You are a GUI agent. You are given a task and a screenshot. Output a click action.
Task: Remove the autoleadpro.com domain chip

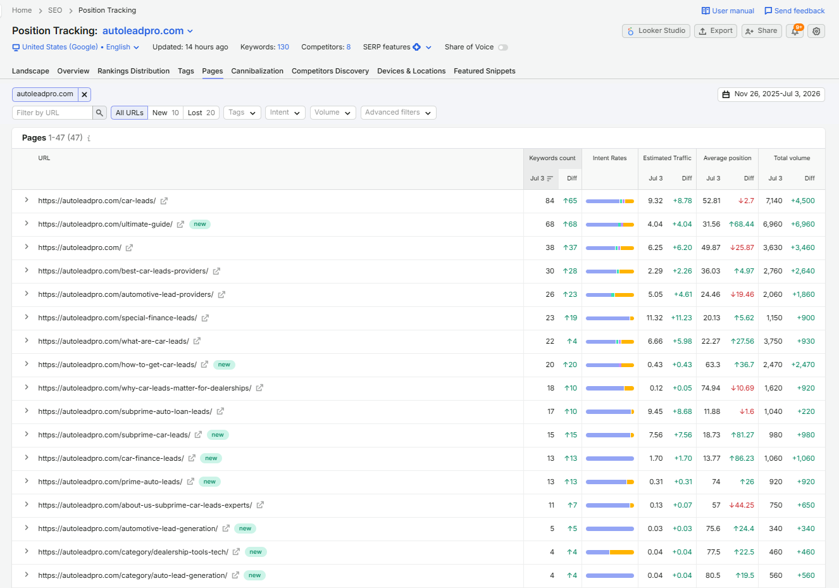pyautogui.click(x=84, y=94)
